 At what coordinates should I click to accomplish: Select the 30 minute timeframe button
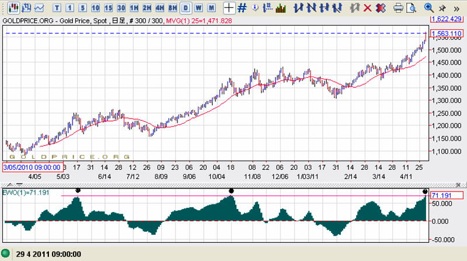(121, 8)
